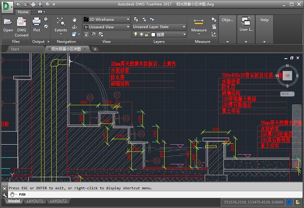Screen dimensions: 304x208
Task: Switch to the Start document tab
Action: 15,49
